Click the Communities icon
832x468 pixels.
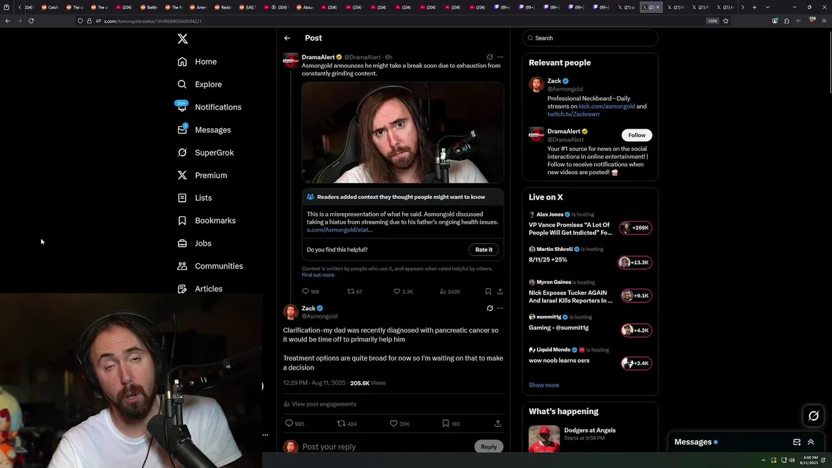[x=182, y=266]
